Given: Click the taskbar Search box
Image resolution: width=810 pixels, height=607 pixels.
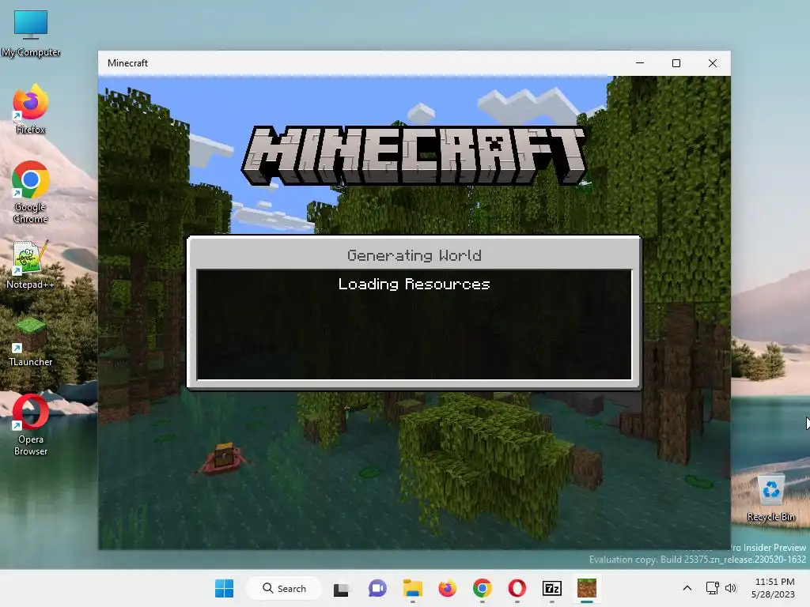Looking at the screenshot, I should tap(284, 588).
